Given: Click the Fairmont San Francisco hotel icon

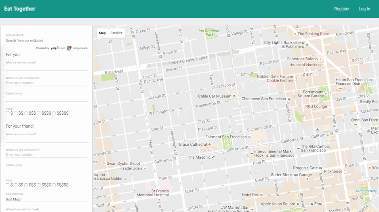Looking at the screenshot, I should (250, 137).
